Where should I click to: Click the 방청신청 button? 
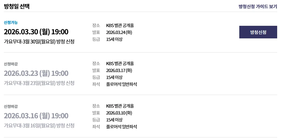point(258,32)
